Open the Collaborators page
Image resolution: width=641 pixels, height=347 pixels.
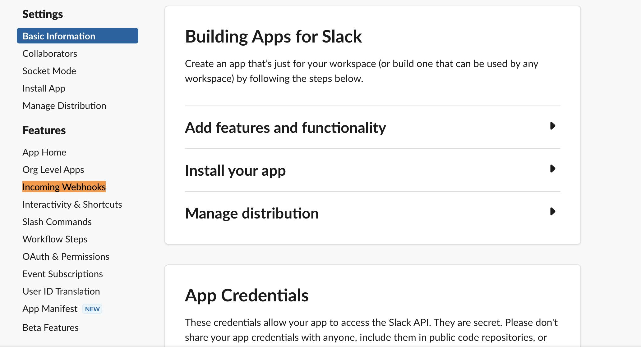click(50, 53)
